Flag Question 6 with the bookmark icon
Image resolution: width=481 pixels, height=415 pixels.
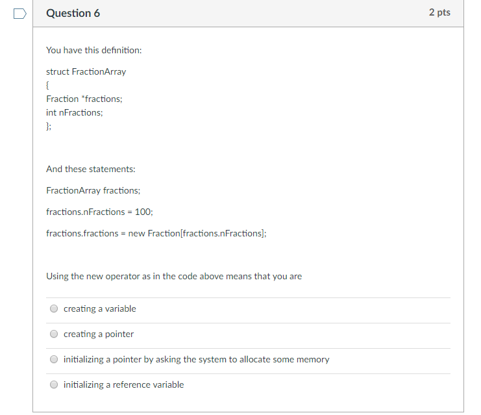(x=19, y=13)
